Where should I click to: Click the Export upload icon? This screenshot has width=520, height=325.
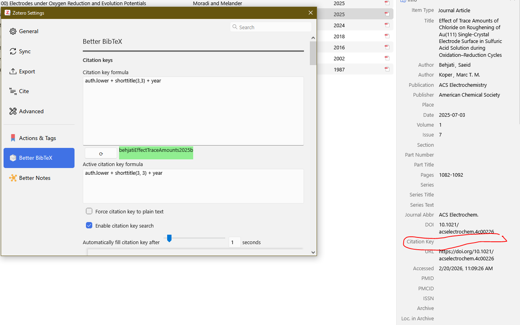pyautogui.click(x=13, y=71)
